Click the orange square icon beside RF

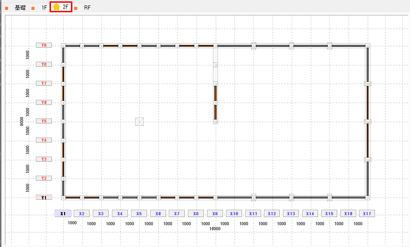[x=76, y=8]
